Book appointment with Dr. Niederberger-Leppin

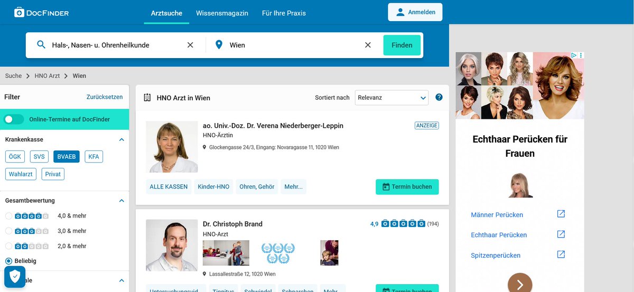(x=407, y=186)
